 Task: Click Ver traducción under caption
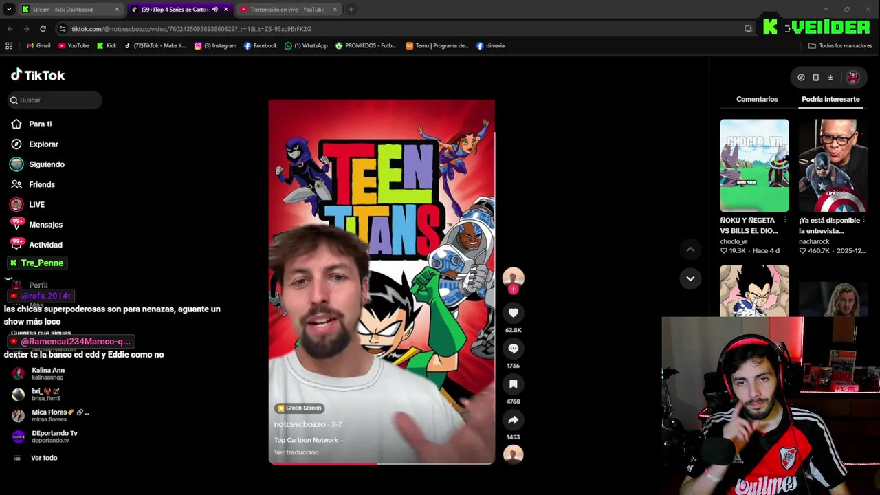(x=296, y=452)
